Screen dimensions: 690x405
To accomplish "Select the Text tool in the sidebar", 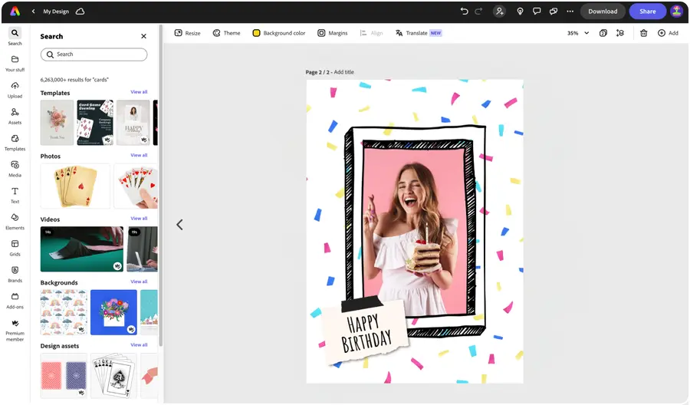I will click(x=15, y=195).
